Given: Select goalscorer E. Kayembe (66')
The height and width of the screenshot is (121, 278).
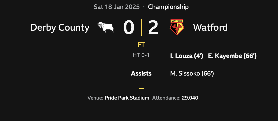Looking at the screenshot, I should pyautogui.click(x=232, y=56).
